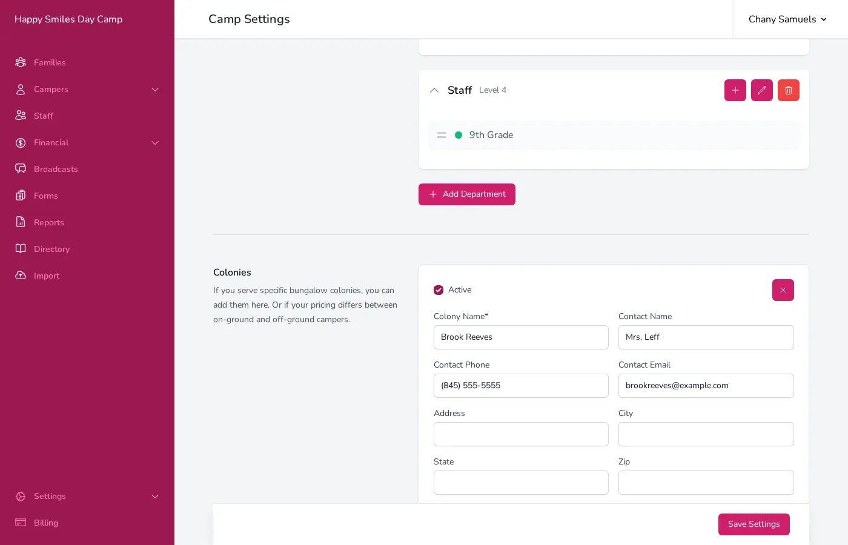The height and width of the screenshot is (545, 848).
Task: Click the Colonies section heading
Action: (232, 272)
